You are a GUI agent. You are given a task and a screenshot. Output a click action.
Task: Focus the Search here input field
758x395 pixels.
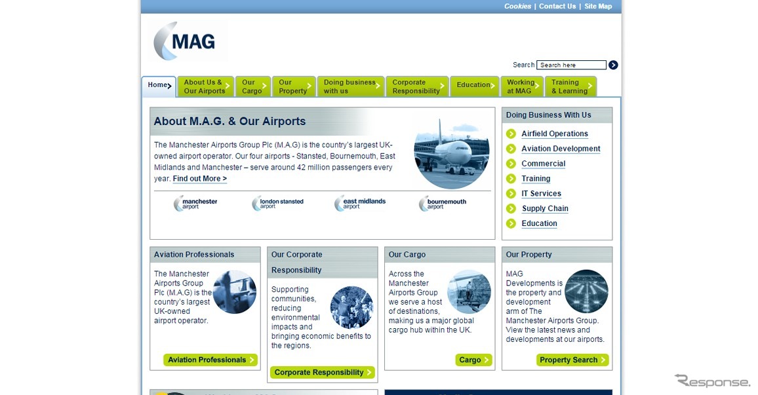pos(571,65)
